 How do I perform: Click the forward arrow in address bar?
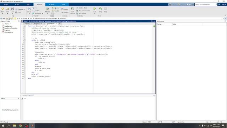pyautogui.click(x=4, y=18)
